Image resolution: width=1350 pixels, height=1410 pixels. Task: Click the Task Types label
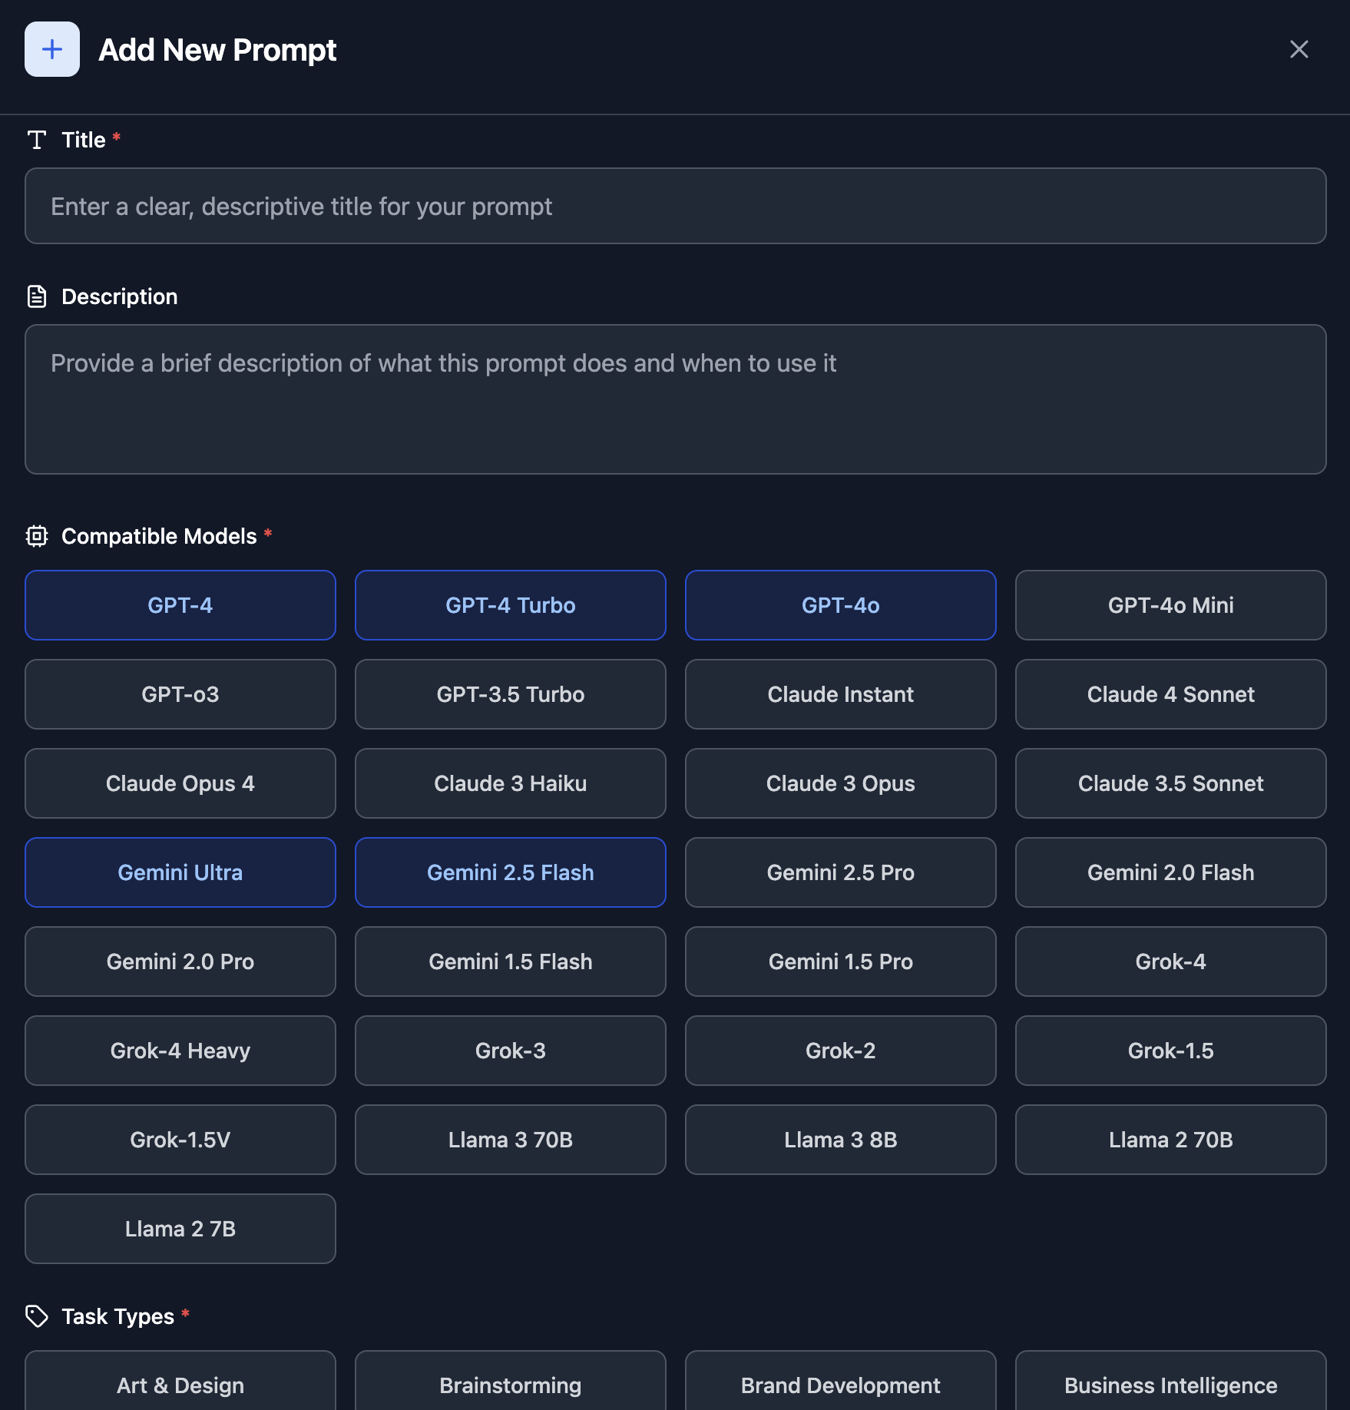[x=117, y=1316]
